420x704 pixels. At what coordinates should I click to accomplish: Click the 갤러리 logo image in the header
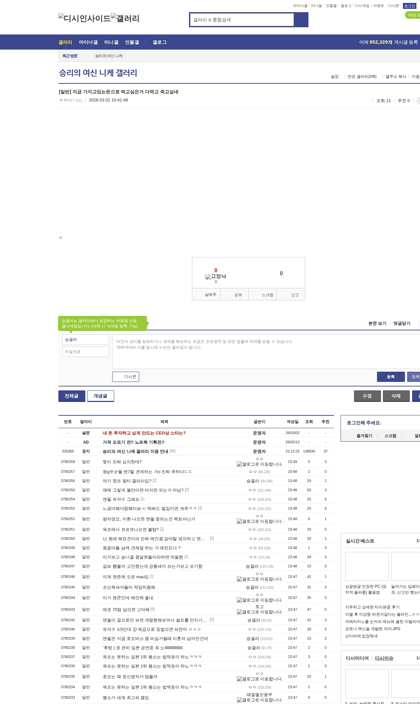[x=125, y=18]
